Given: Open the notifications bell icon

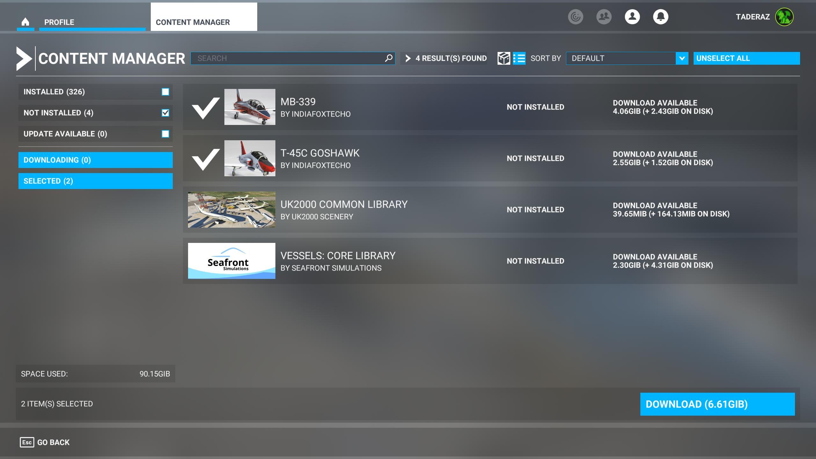Looking at the screenshot, I should 660,17.
